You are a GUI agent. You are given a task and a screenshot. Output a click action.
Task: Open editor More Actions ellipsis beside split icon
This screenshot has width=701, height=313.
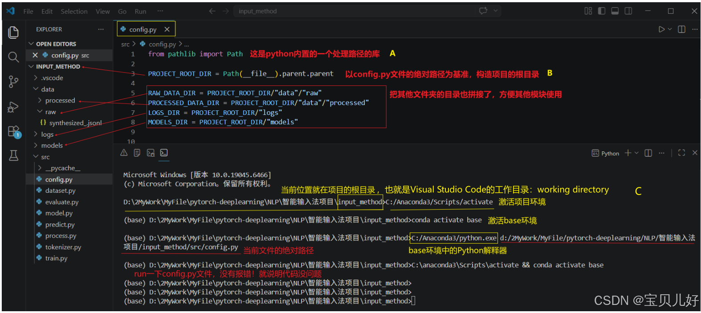695,29
